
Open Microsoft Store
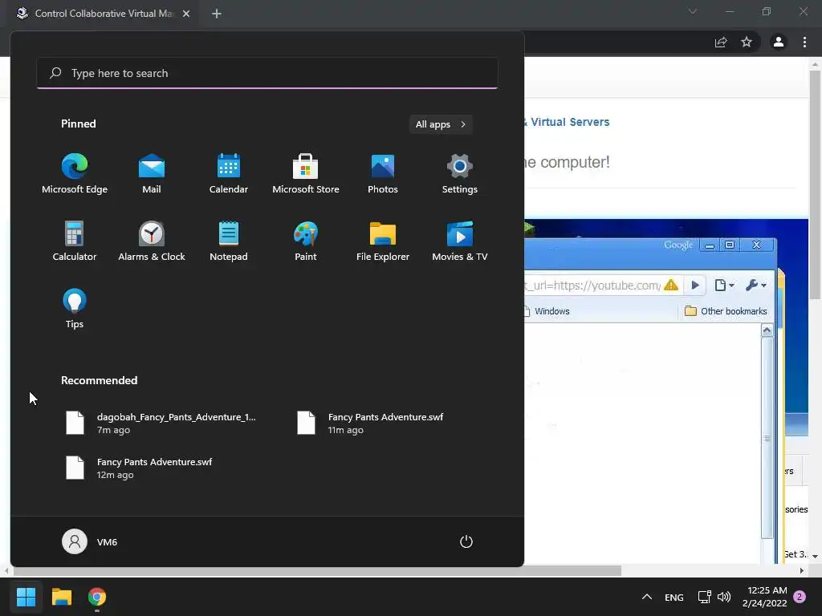coord(306,174)
